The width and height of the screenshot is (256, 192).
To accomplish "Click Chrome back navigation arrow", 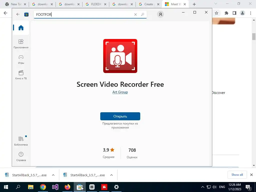I will [5, 13].
